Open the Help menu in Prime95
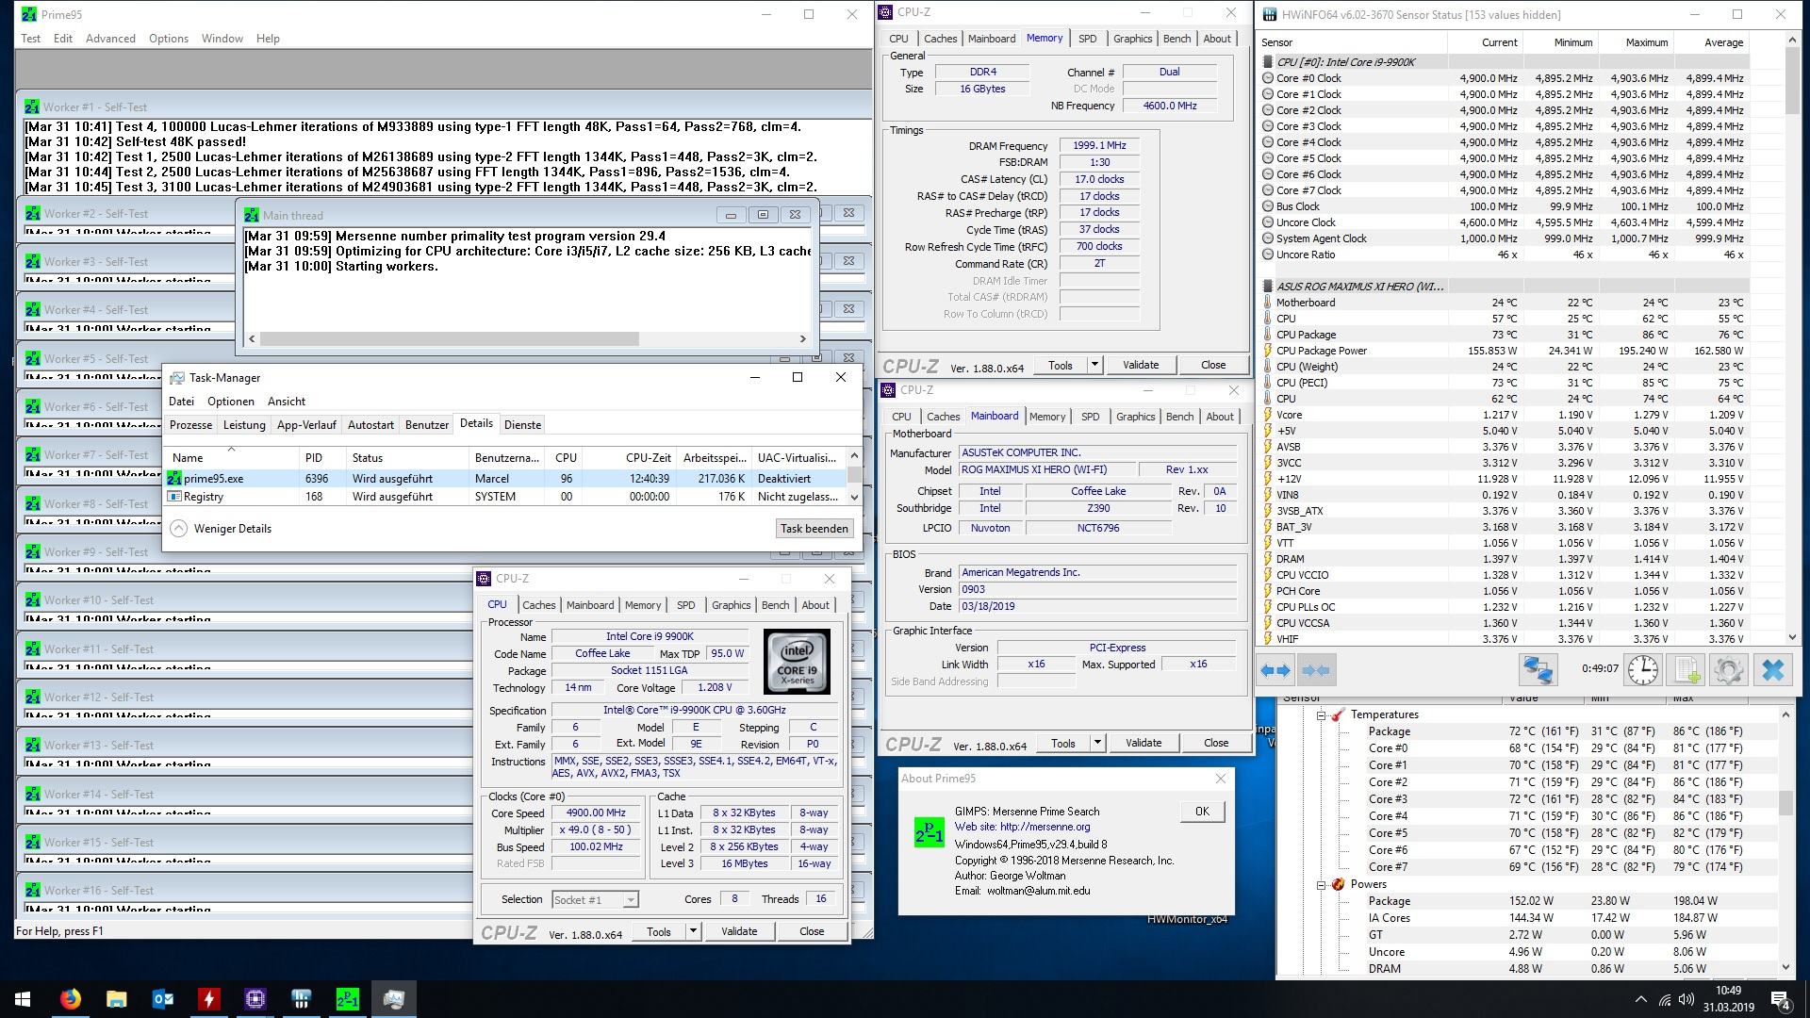 tap(268, 39)
